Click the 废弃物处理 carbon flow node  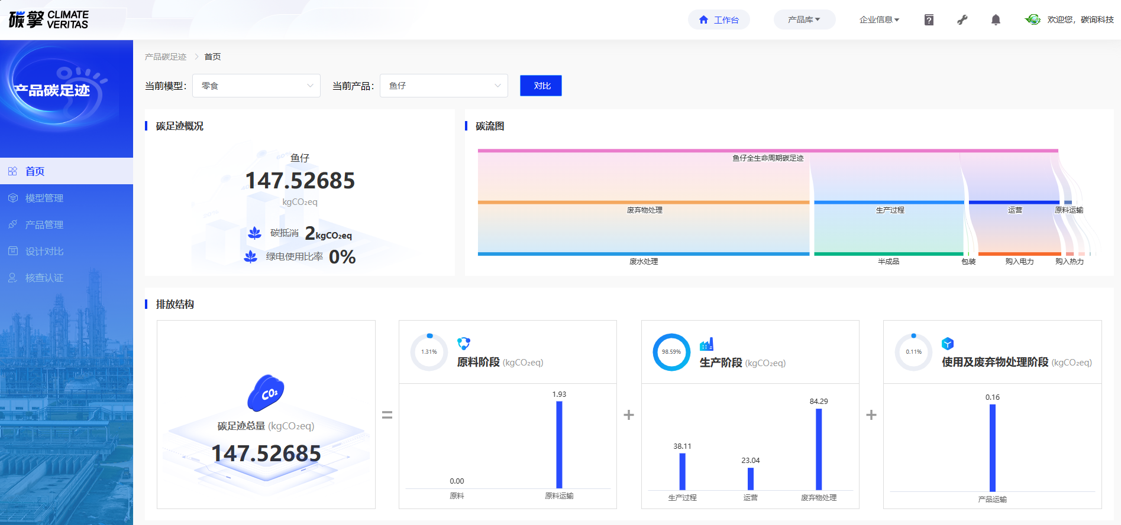click(x=644, y=203)
